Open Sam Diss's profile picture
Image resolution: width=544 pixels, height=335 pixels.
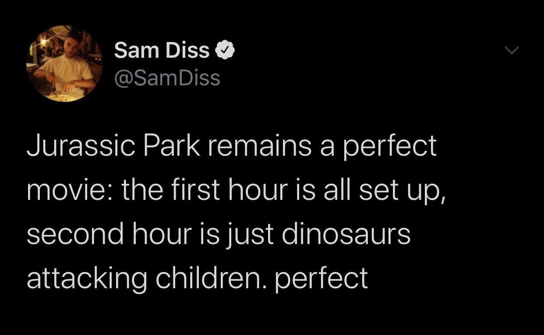coord(64,64)
